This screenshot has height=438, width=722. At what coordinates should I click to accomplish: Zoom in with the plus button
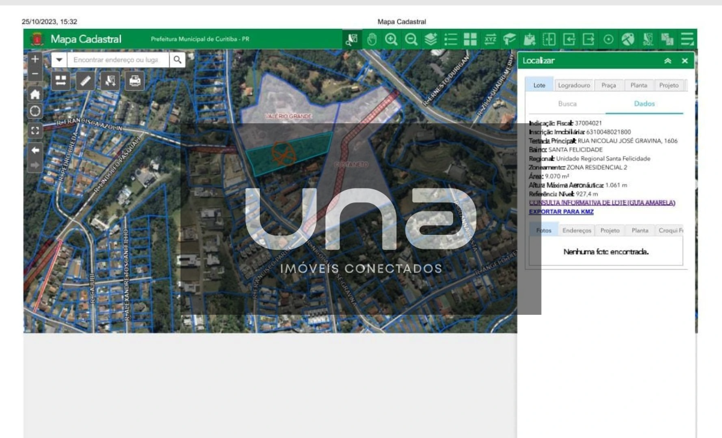point(35,59)
